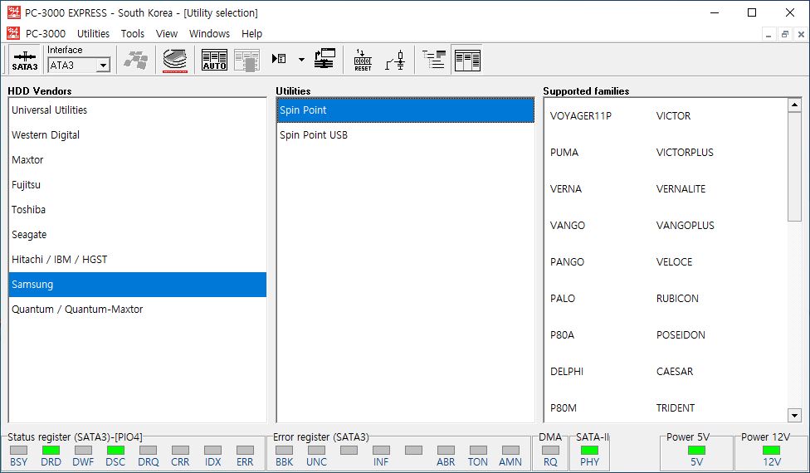Switch to tree view layout icon
Image resolution: width=810 pixels, height=473 pixels.
pos(434,61)
